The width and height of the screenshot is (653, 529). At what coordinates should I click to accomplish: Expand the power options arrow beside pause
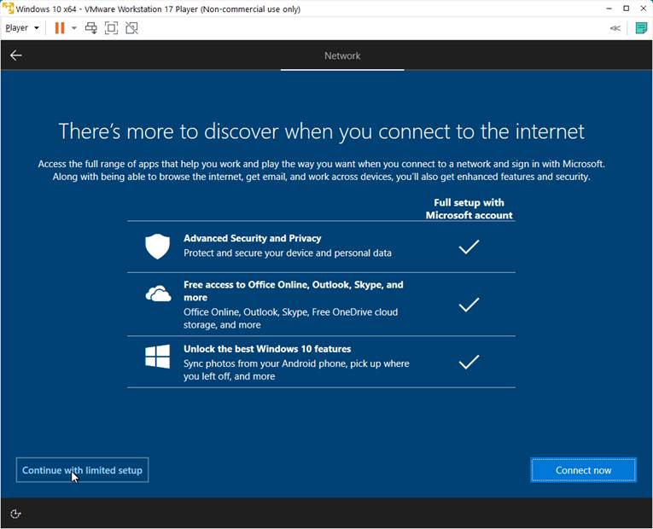click(x=74, y=28)
